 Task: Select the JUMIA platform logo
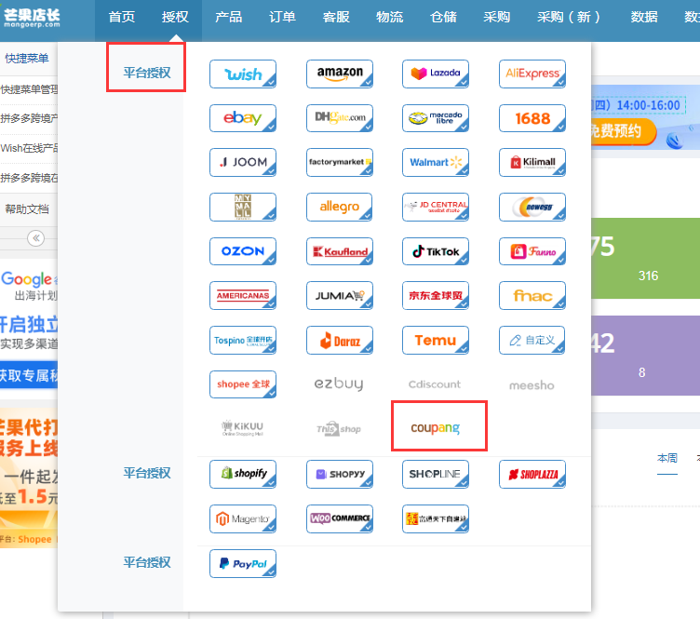pos(339,295)
